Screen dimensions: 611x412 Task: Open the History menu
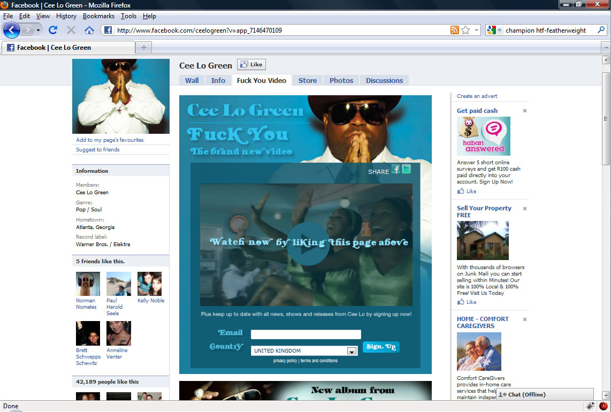pos(66,16)
